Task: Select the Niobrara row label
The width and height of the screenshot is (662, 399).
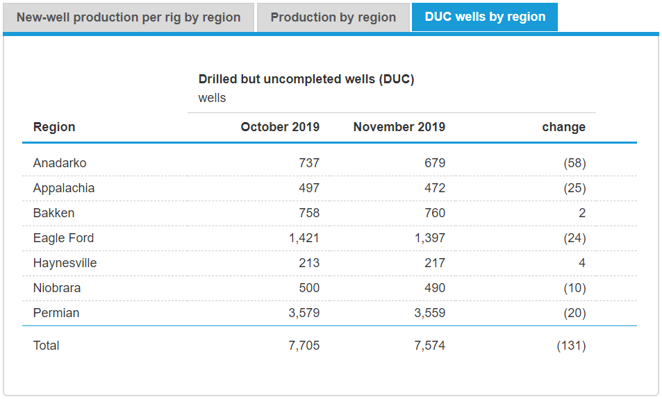Action: (x=56, y=288)
